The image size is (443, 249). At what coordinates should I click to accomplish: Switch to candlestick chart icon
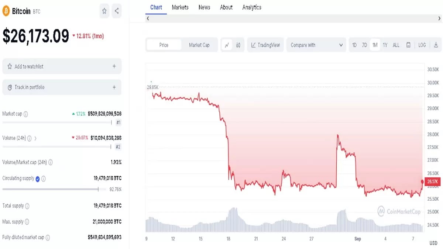238,45
